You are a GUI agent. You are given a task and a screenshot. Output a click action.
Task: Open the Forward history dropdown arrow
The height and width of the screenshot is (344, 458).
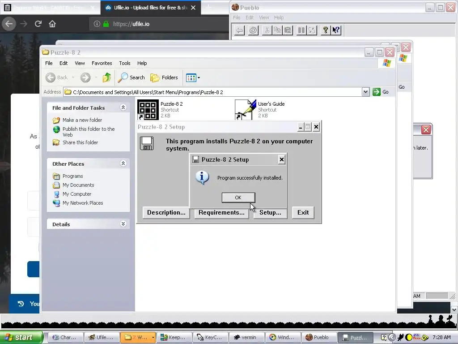96,77
